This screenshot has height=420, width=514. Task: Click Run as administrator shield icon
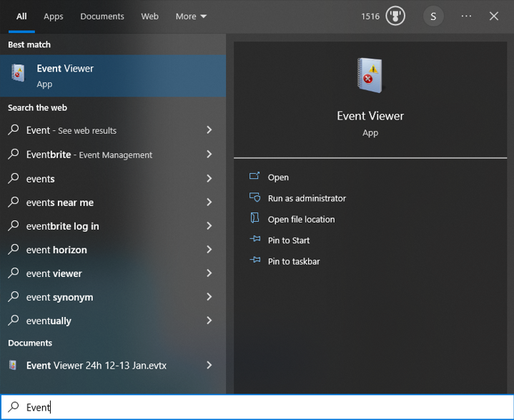pyautogui.click(x=254, y=198)
